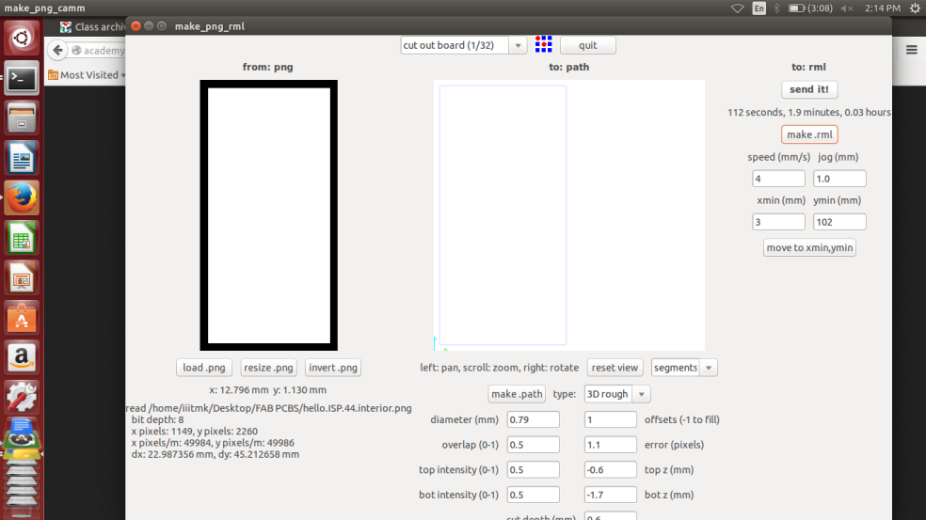Open Files manager from the dock
Screen dimensions: 926x520
point(22,118)
